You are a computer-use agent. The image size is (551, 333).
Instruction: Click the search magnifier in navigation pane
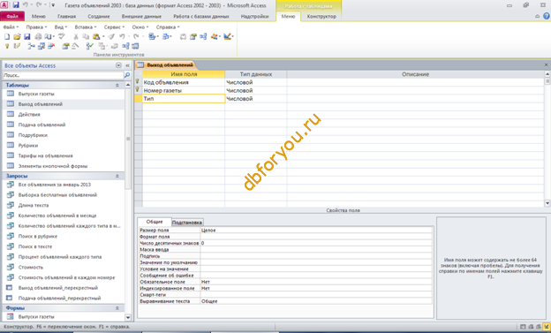coord(127,75)
